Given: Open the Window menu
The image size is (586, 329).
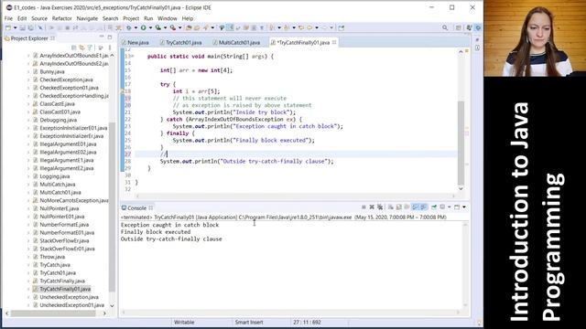Looking at the screenshot, I should click(x=167, y=18).
